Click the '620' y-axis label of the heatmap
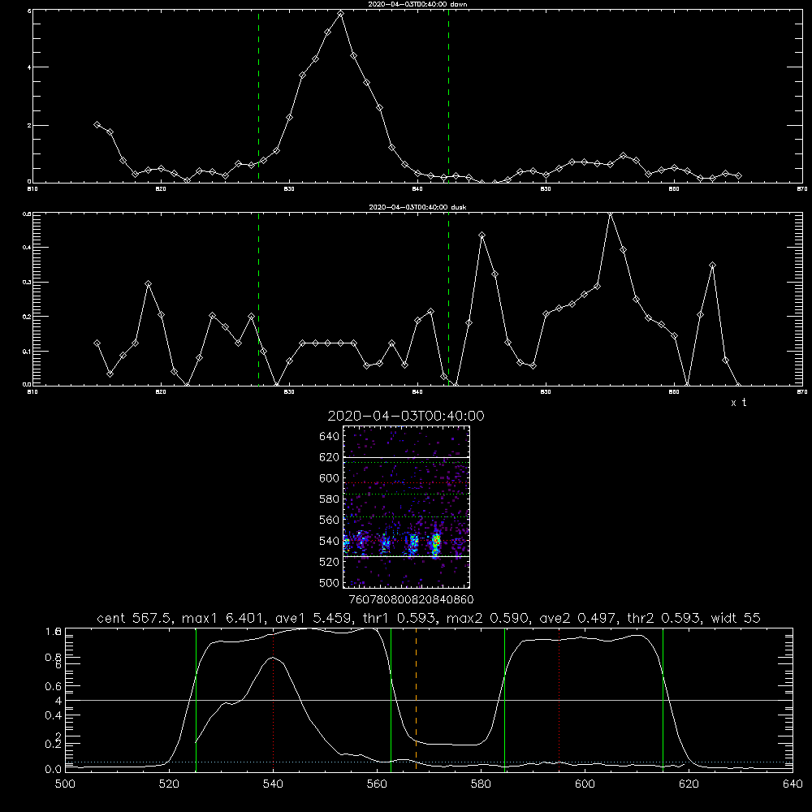The height and width of the screenshot is (812, 812). (330, 457)
